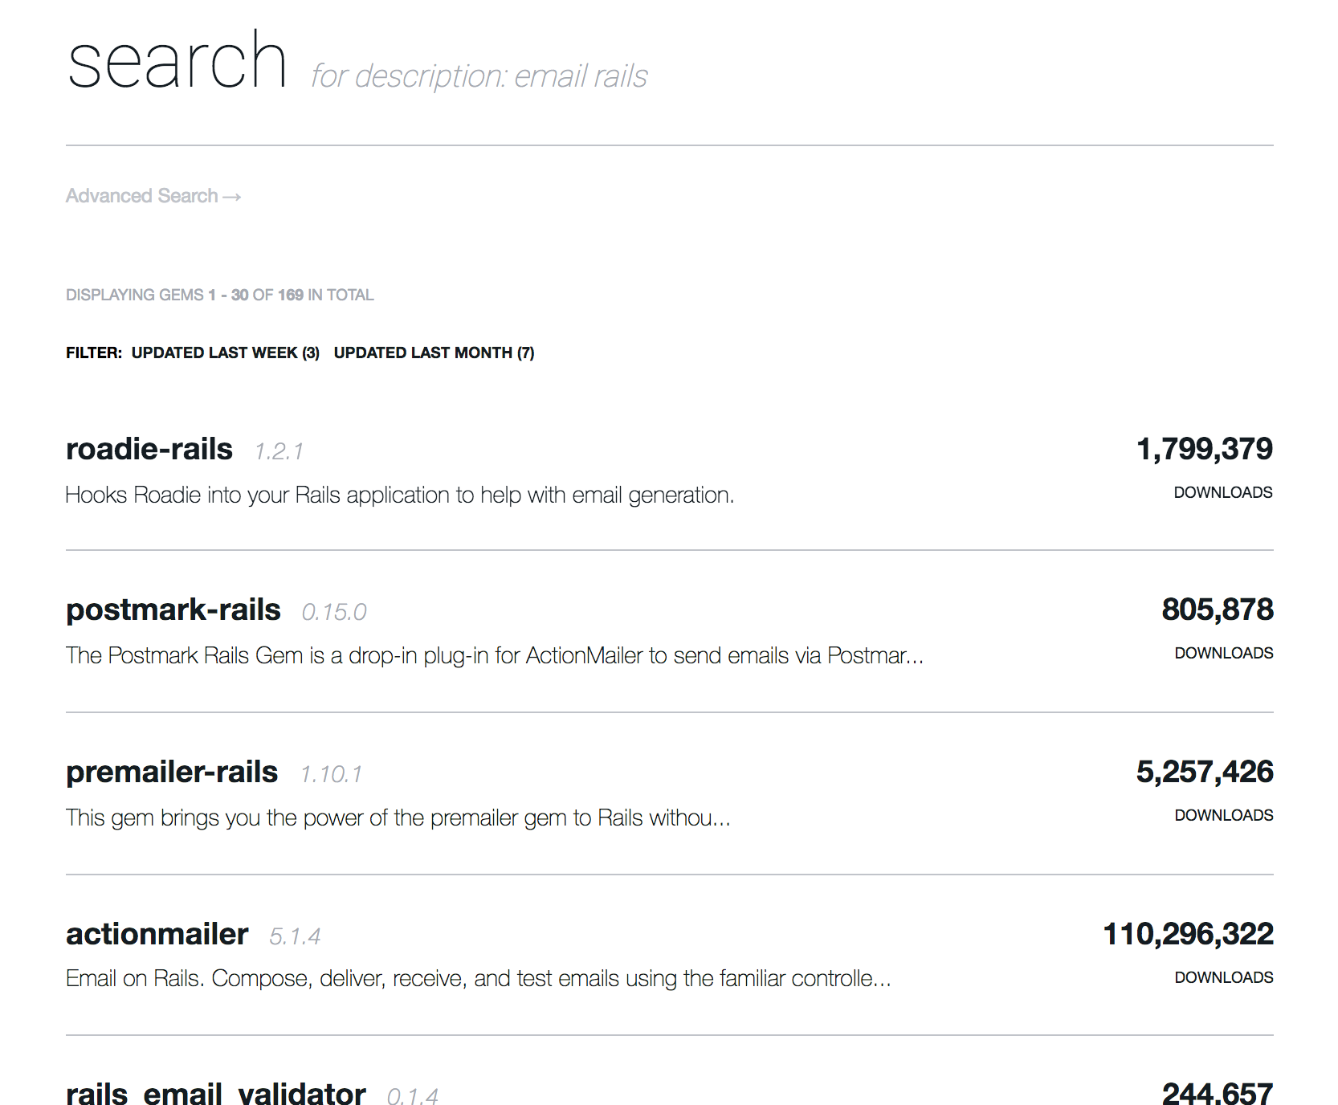The height and width of the screenshot is (1105, 1338).
Task: Open the actionmailer gem result
Action: (157, 935)
